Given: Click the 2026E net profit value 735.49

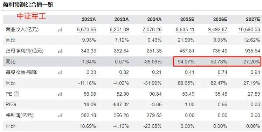Looking at the screenshot, I should (x=220, y=51).
